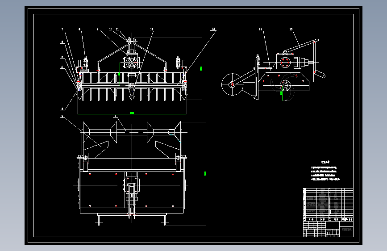This screenshot has height=251, width=387.
Task: Select the drawing name cell in title block
Action: tap(346, 229)
